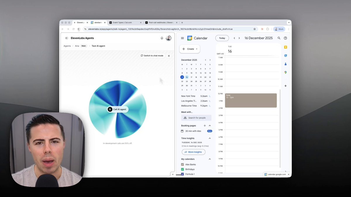Viewport: 351px width, 197px height.
Task: Open the Chrome tab search dropdown
Action: (289, 22)
